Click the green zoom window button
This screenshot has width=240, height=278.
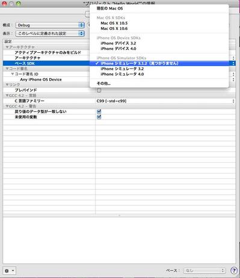(19, 4)
